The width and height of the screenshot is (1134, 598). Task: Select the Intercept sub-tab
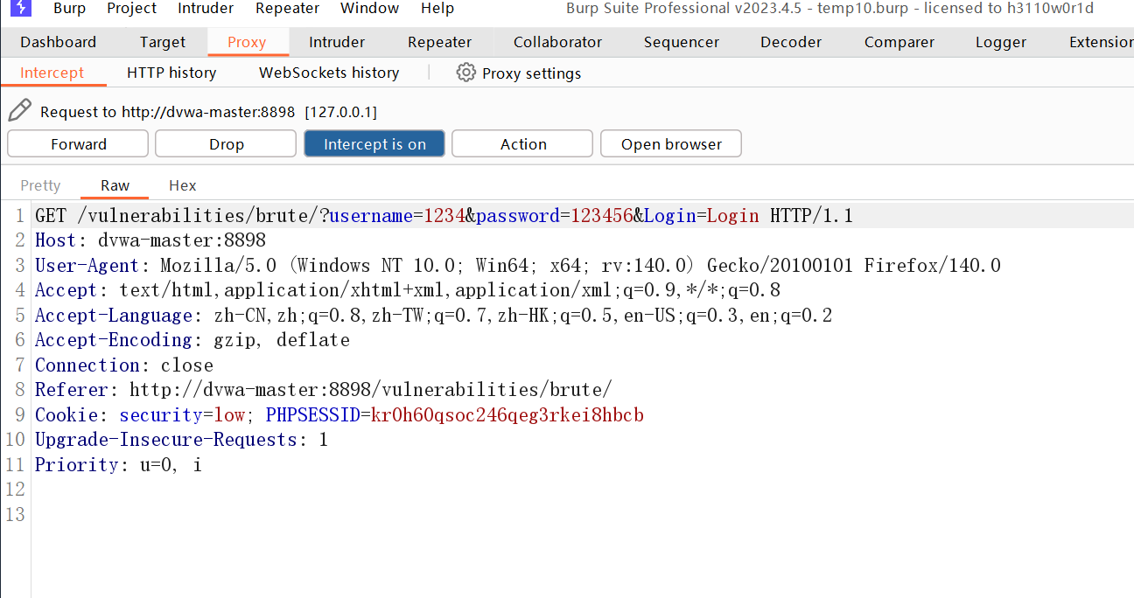coord(52,73)
